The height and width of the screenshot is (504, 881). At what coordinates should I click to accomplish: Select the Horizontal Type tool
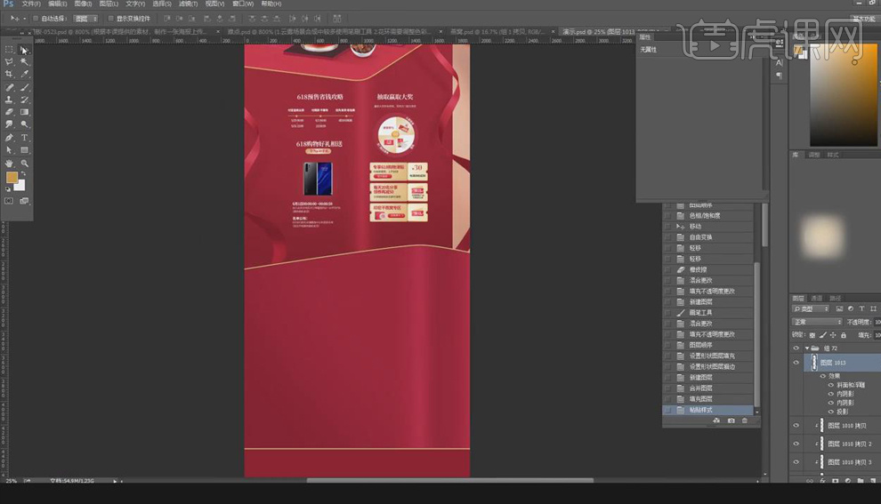click(24, 138)
